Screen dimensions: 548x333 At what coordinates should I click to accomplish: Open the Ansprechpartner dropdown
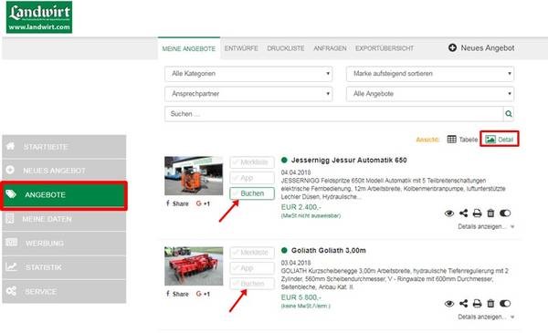tap(248, 94)
